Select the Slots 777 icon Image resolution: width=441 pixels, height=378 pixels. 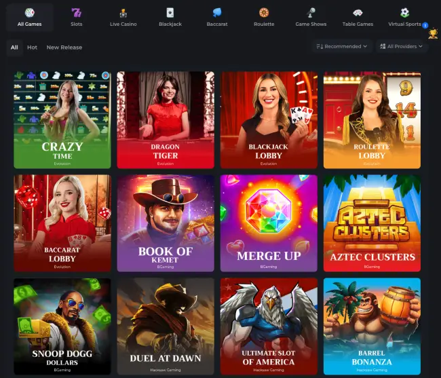click(76, 13)
